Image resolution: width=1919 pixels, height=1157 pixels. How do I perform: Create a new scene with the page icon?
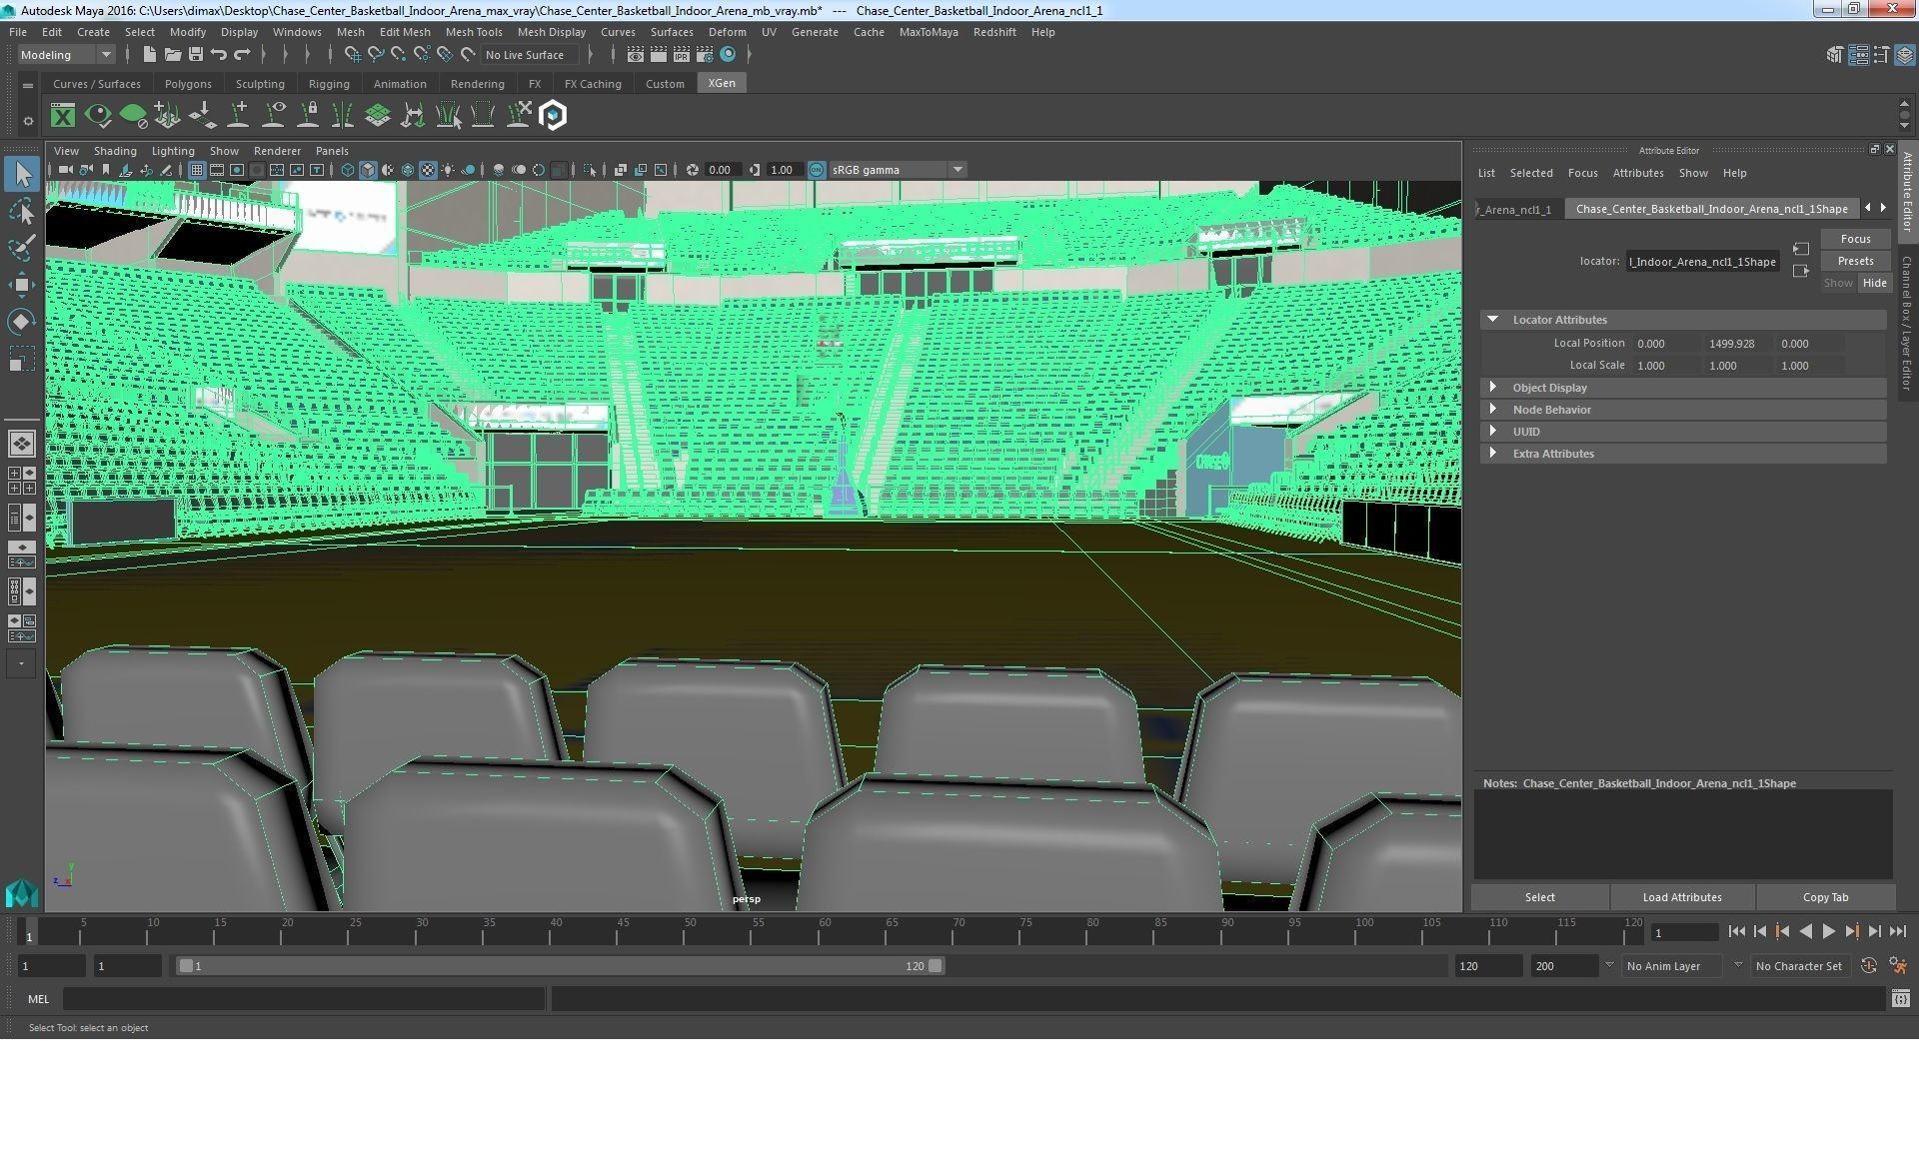pos(150,55)
